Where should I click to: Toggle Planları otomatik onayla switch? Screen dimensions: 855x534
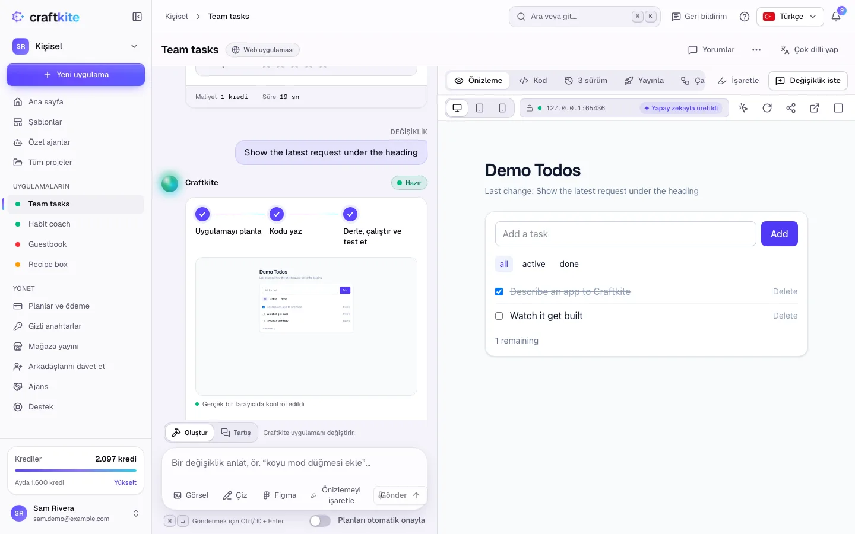320,521
